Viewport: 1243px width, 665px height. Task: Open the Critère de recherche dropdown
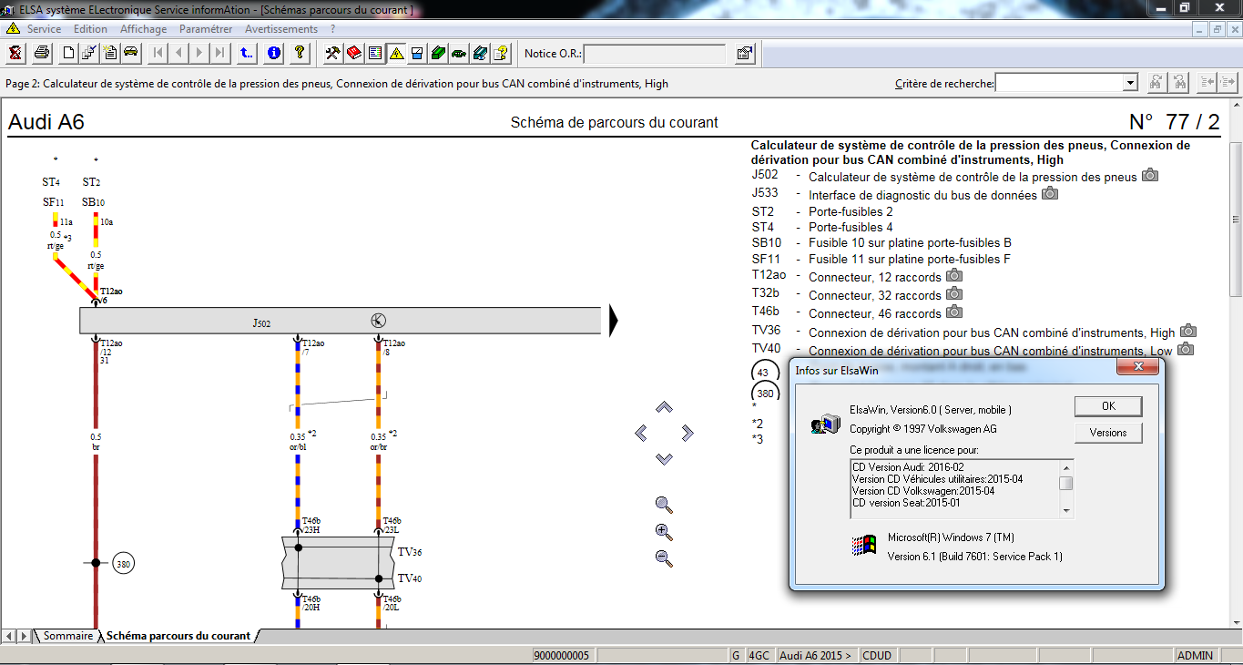coord(1130,83)
